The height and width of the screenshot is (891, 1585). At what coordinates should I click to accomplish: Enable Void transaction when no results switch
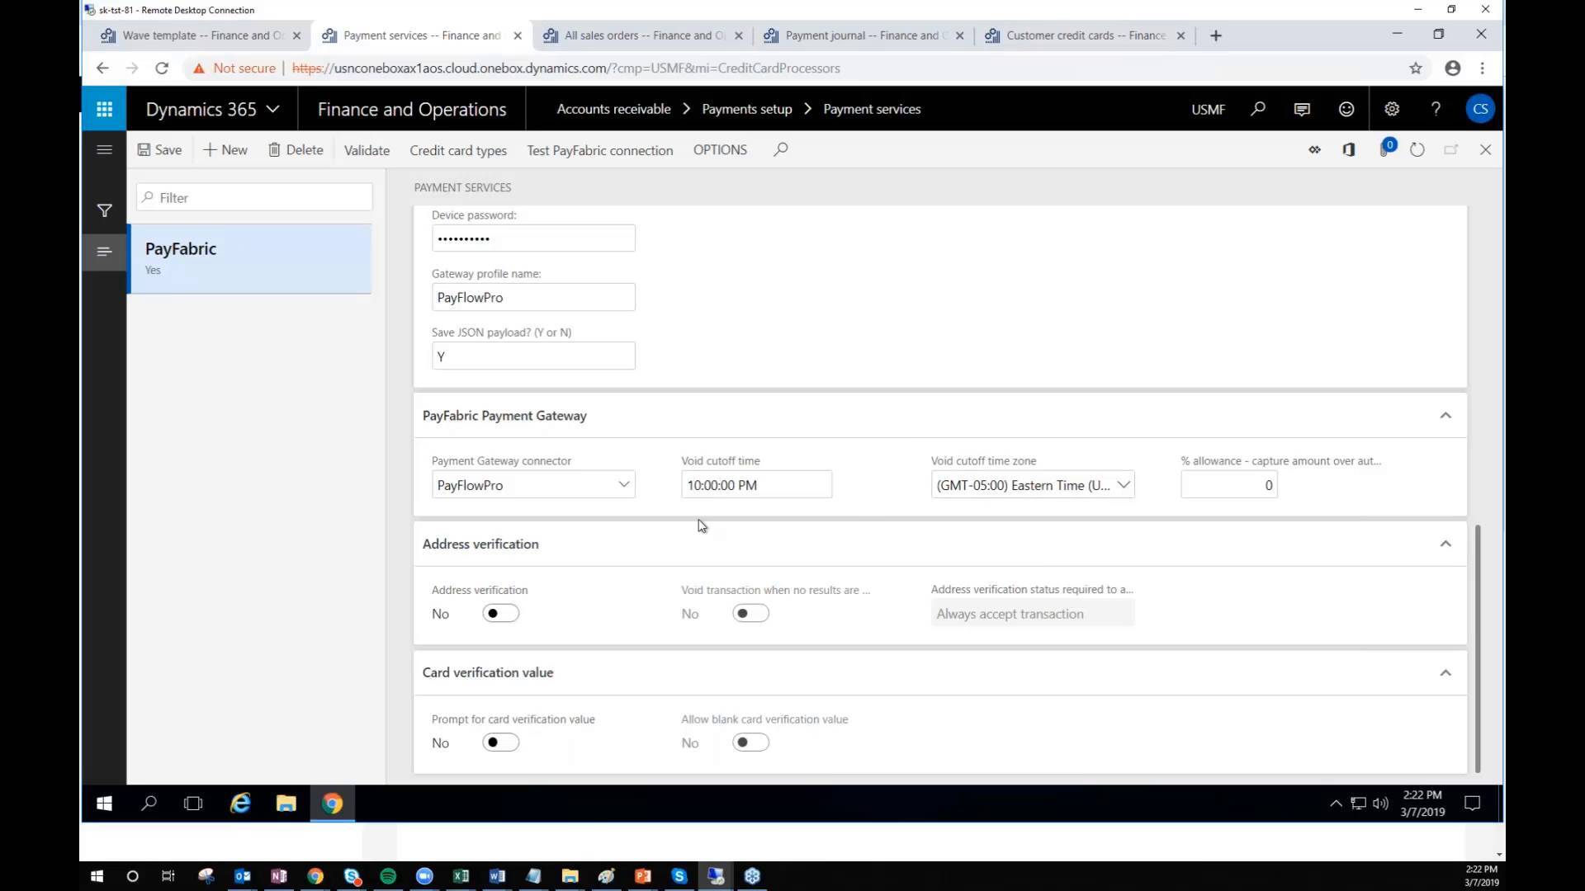750,613
